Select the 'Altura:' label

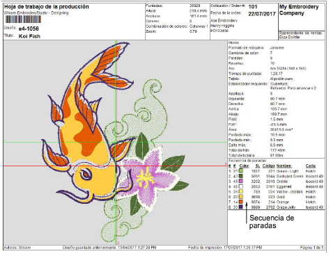(x=151, y=11)
